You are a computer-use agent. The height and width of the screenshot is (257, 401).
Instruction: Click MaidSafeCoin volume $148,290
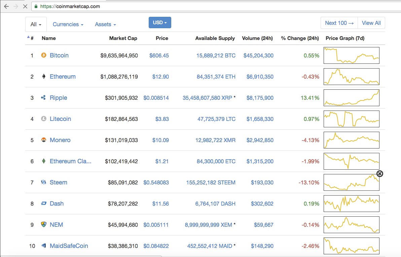point(262,246)
